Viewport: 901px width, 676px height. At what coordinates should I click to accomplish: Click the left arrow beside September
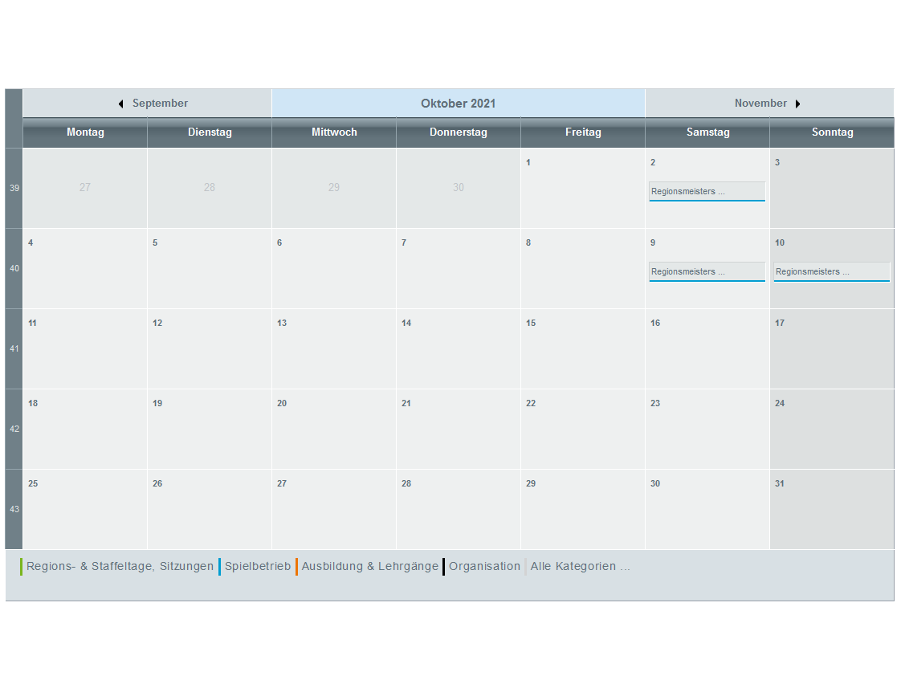click(120, 104)
